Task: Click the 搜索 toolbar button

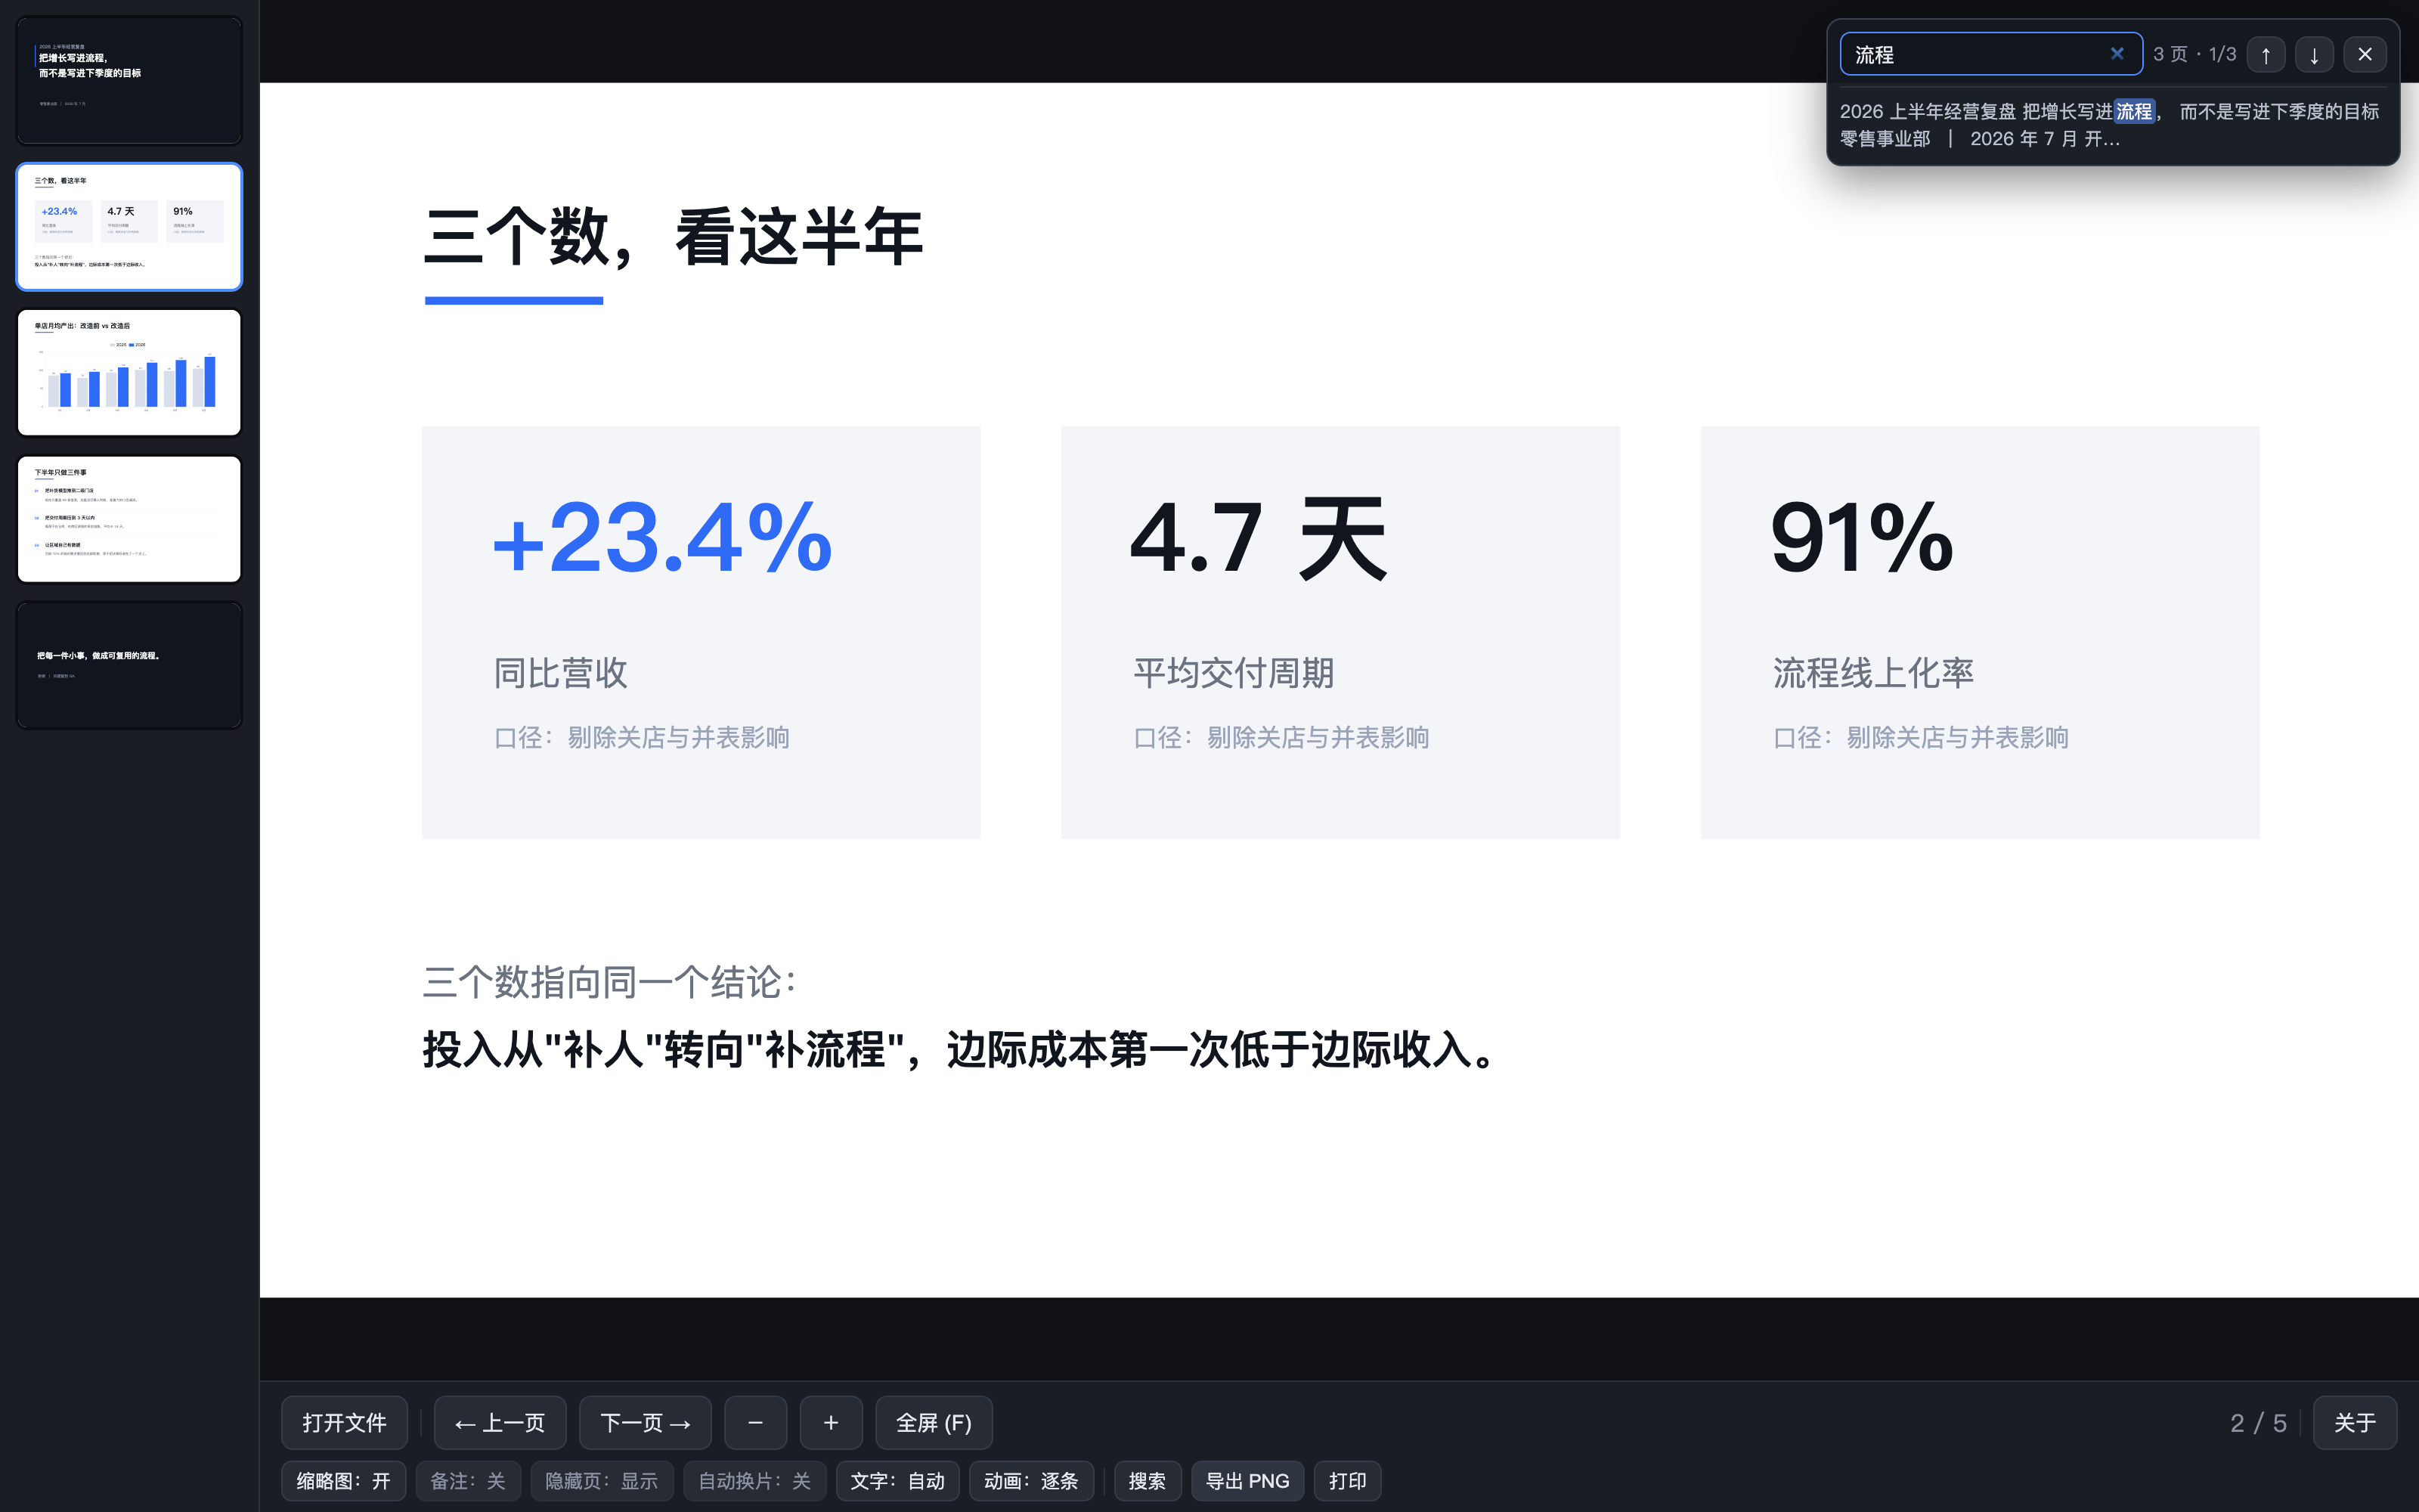Action: 1148,1481
